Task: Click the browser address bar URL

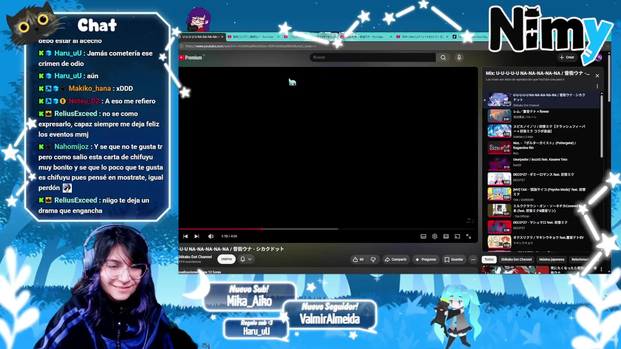Action: [250, 46]
